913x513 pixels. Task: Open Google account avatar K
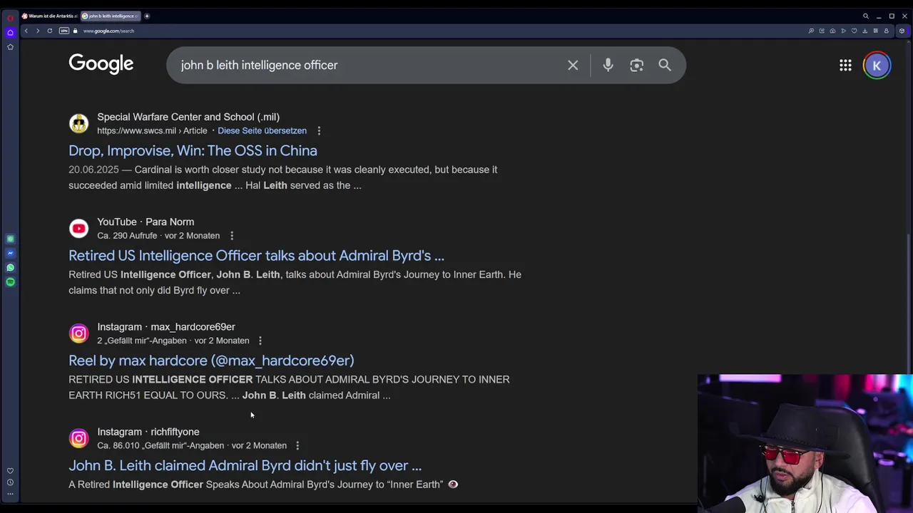pyautogui.click(x=877, y=65)
